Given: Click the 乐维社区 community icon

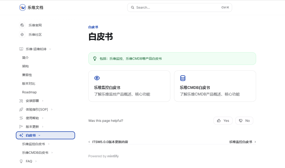Looking at the screenshot, I should click(22, 34).
